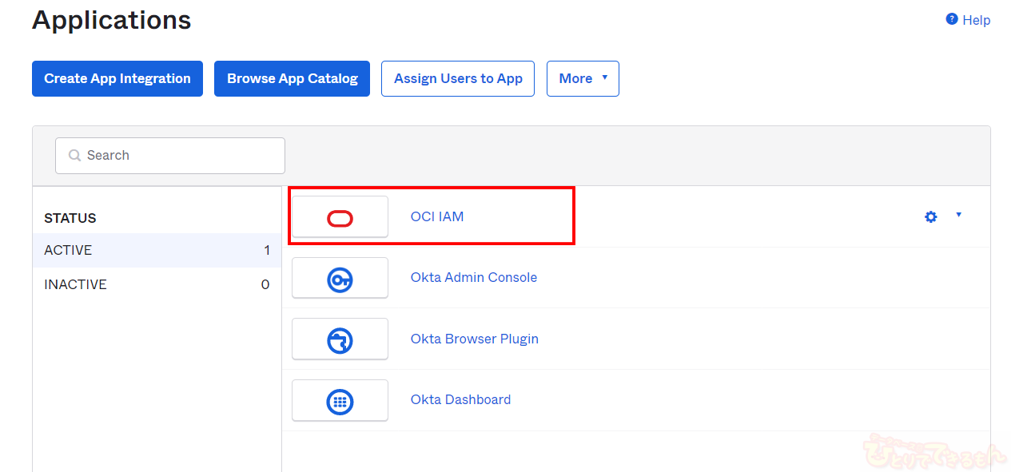Screen dimensions: 1011x472
Task: Open the OCI IAM application link
Action: 437,216
